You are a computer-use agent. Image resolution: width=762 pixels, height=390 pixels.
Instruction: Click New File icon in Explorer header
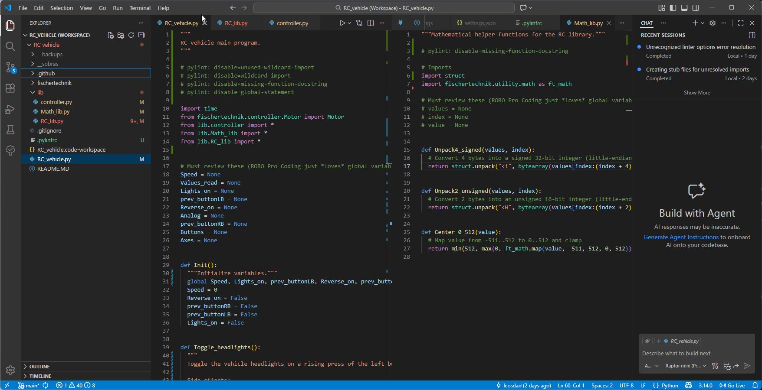click(x=111, y=35)
